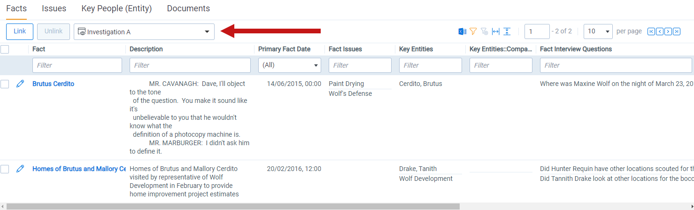The image size is (694, 210).
Task: Go to previous page button
Action: 660,31
